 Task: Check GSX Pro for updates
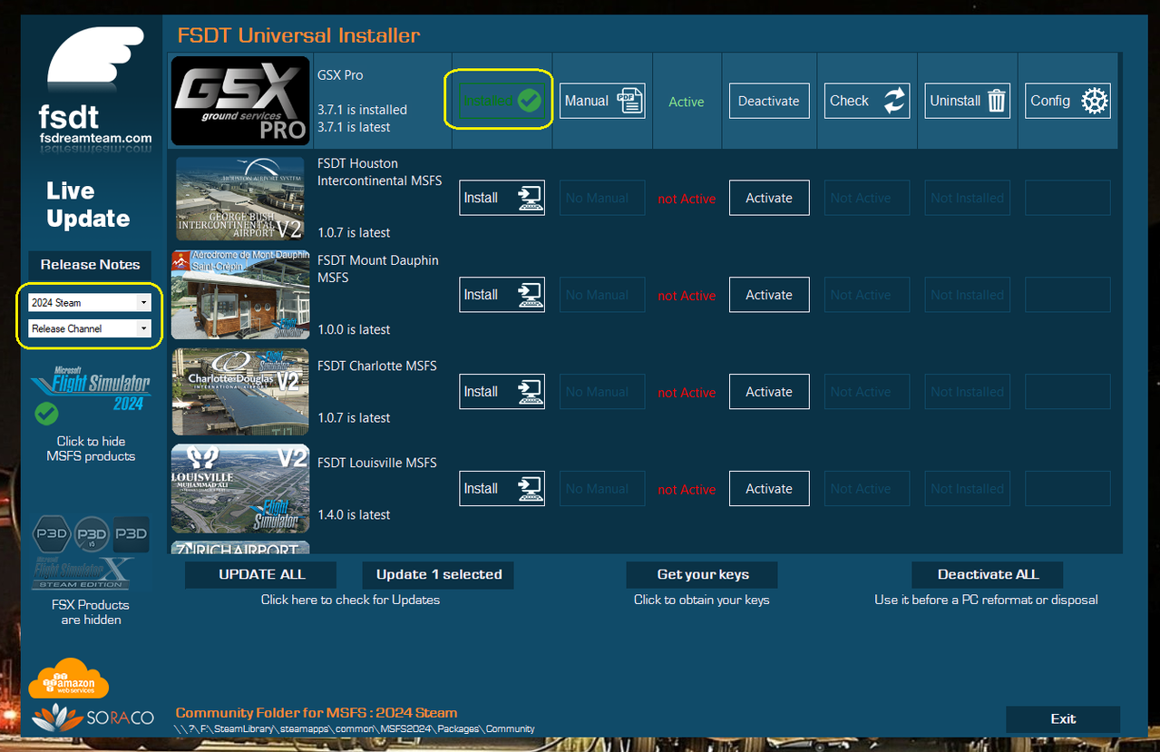(867, 101)
